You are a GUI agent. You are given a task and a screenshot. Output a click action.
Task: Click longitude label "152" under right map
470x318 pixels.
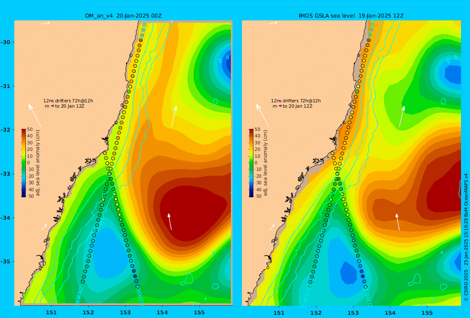point(316,313)
